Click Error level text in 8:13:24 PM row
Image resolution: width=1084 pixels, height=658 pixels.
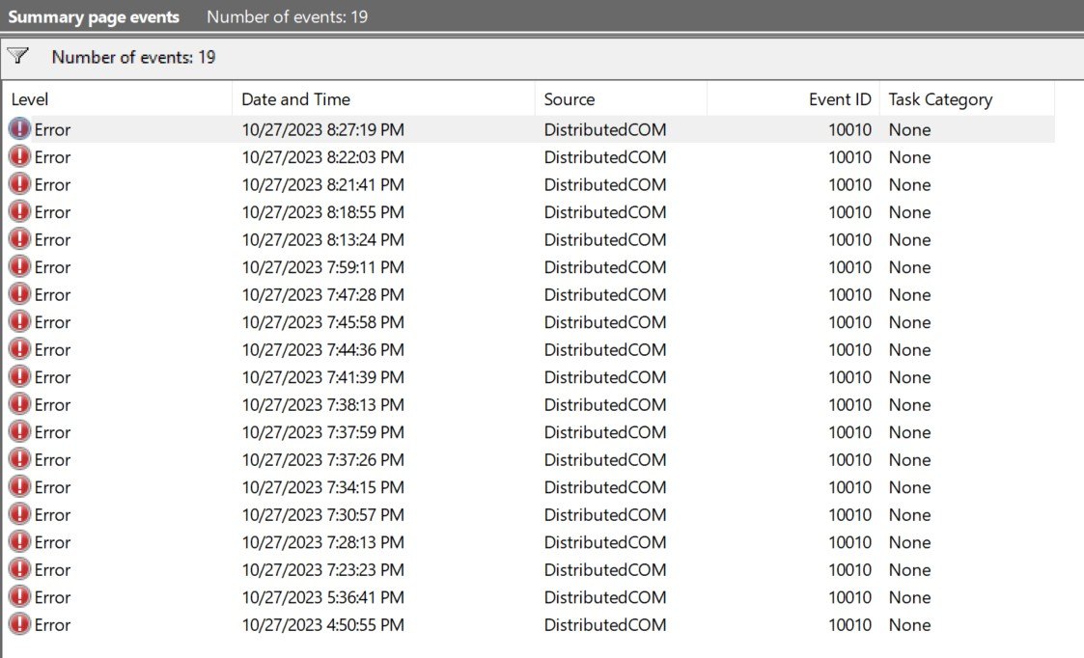coord(52,240)
